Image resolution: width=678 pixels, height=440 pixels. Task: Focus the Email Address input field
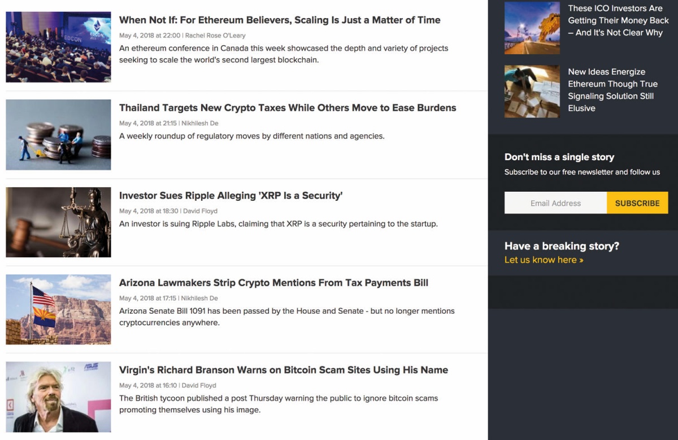click(555, 203)
